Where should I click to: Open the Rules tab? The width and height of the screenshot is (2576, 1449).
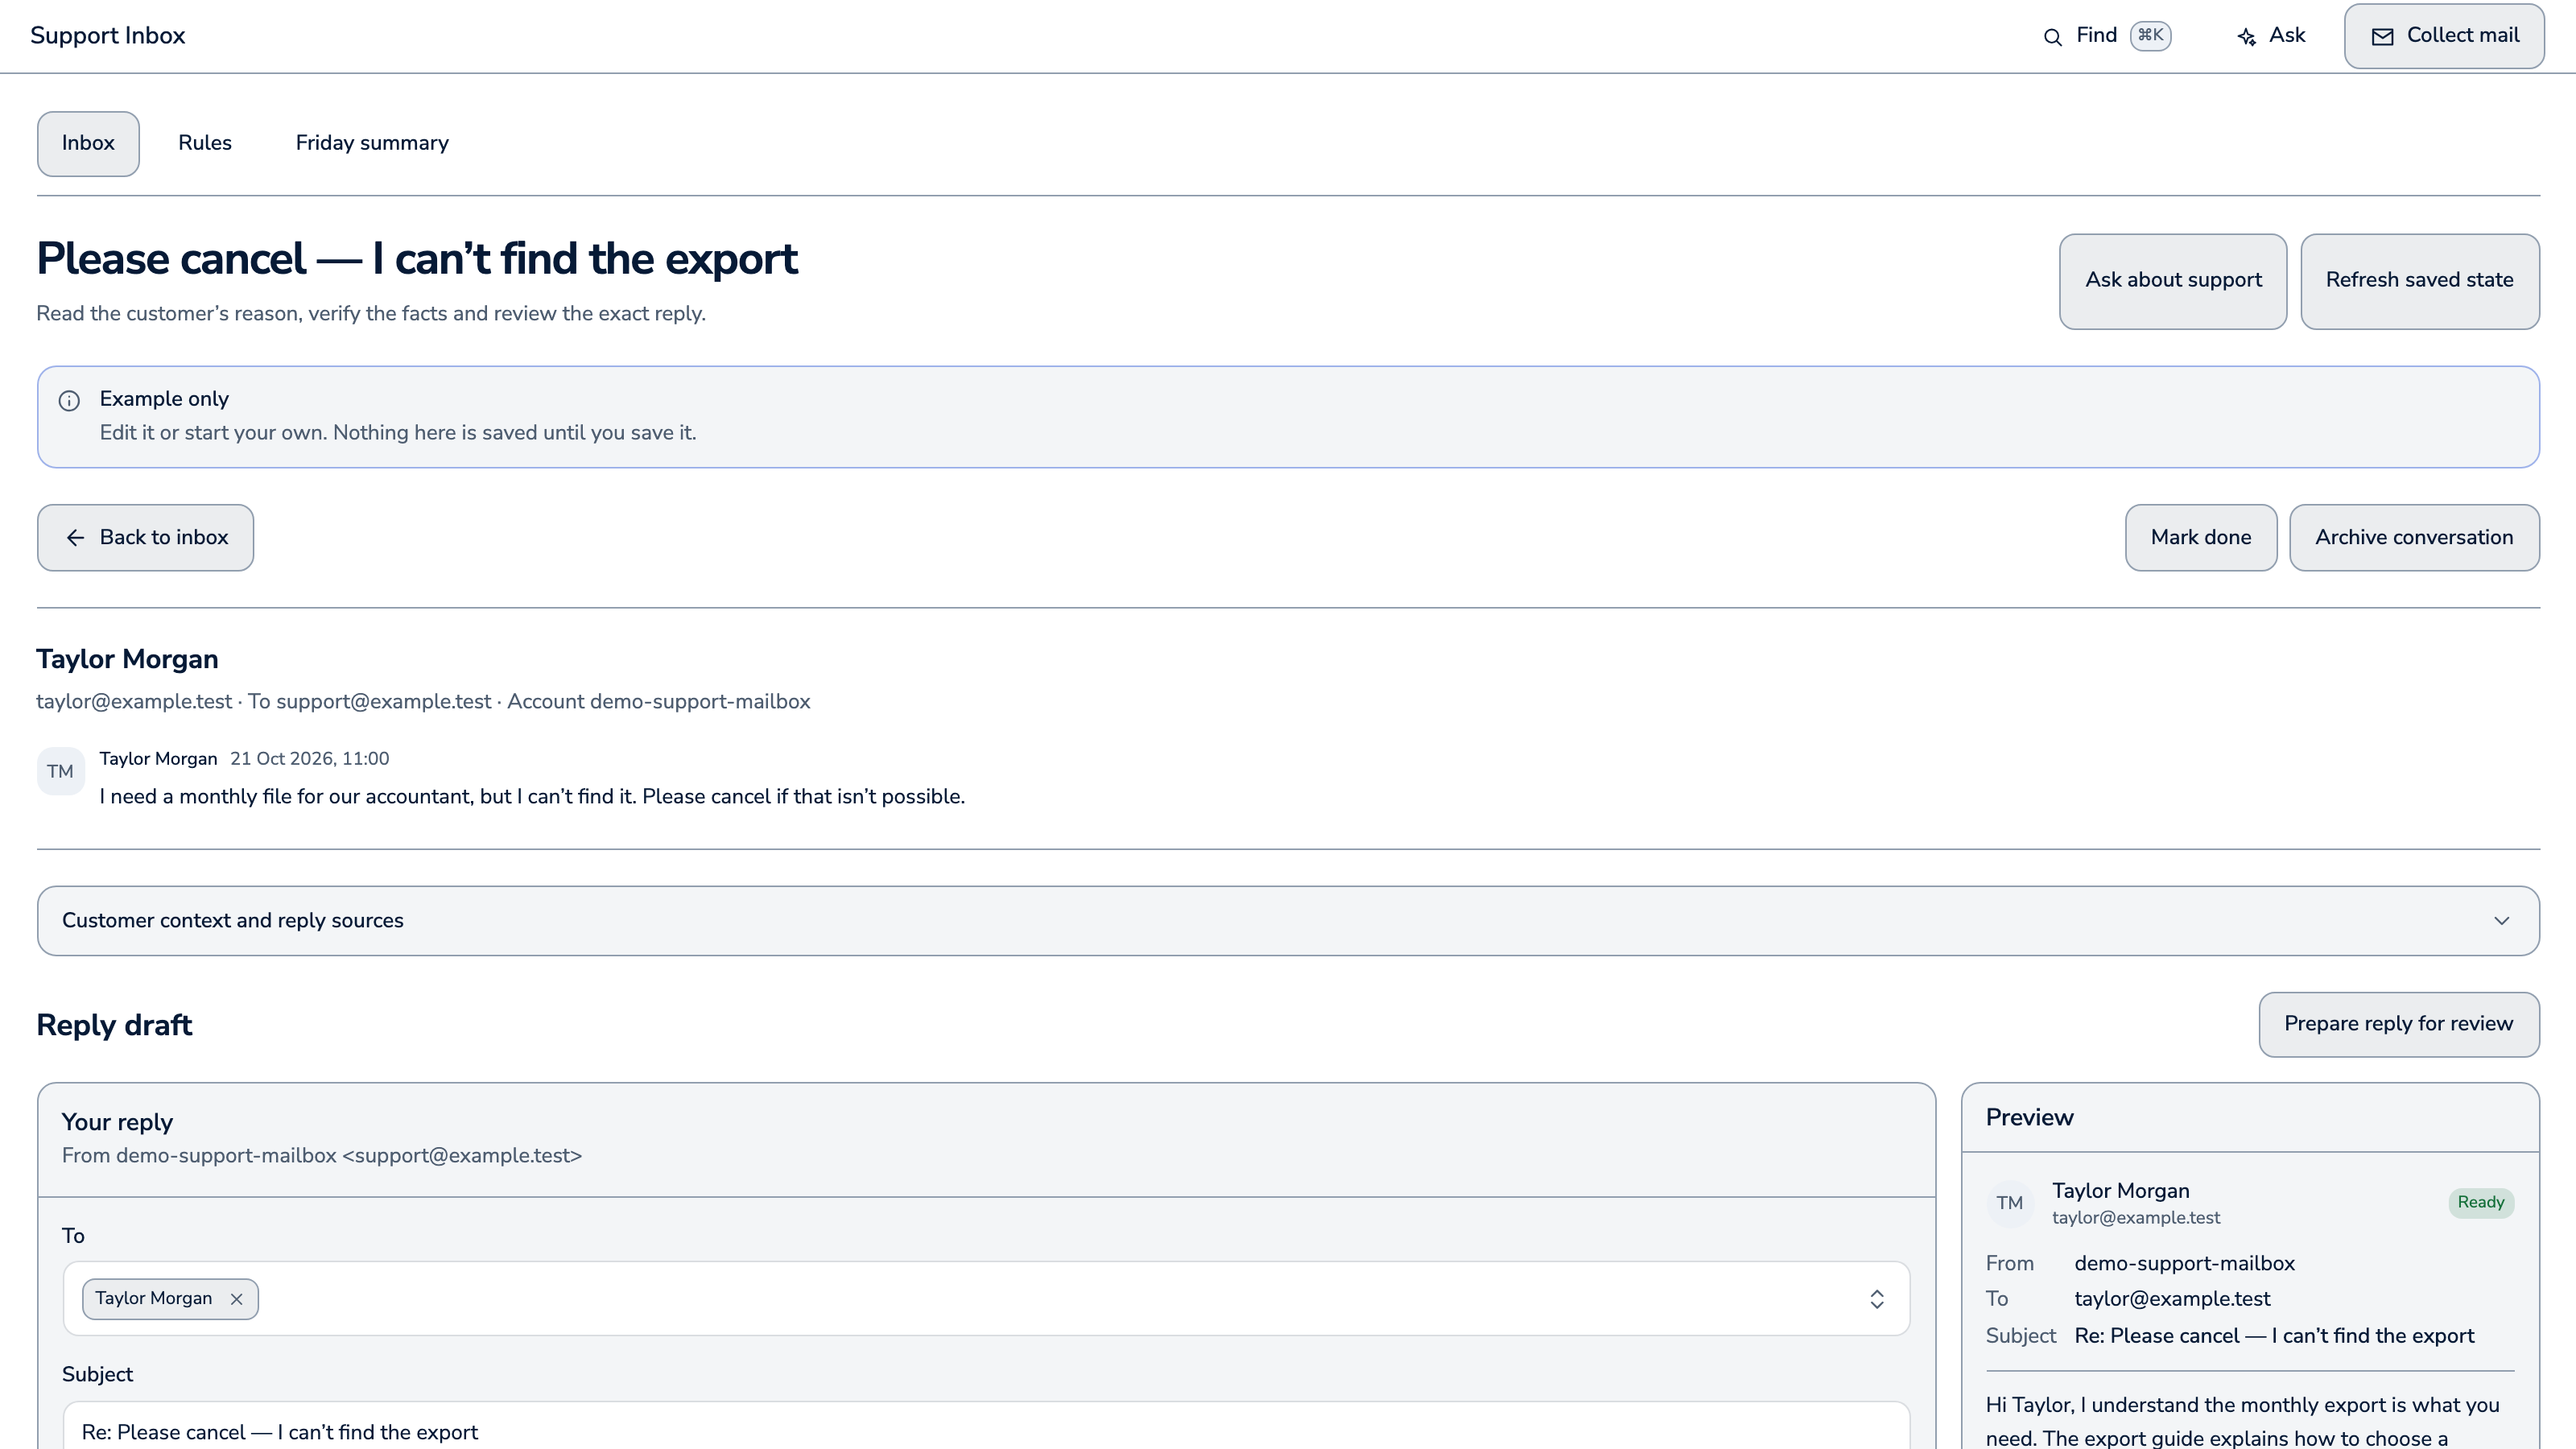(205, 143)
